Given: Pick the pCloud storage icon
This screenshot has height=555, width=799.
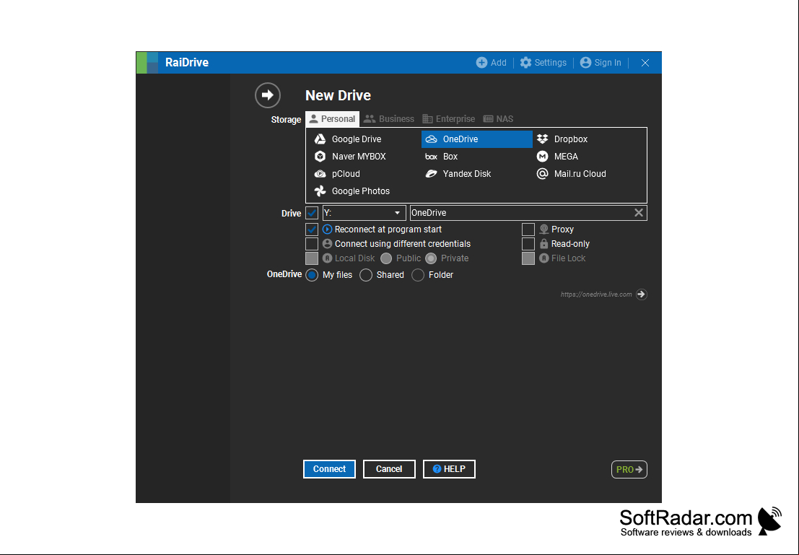Looking at the screenshot, I should tap(320, 174).
